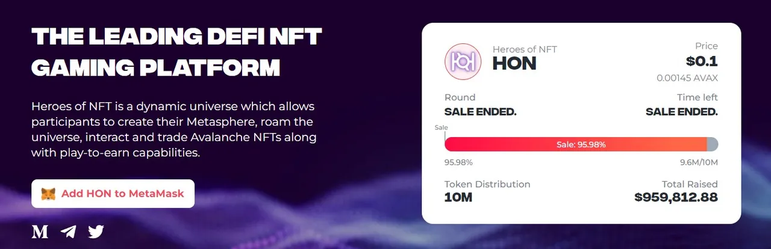
Task: Open the Telegram icon link
Action: (x=68, y=232)
